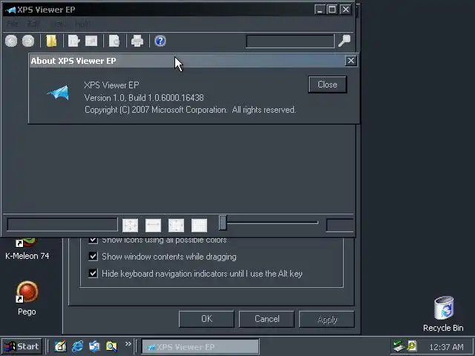Click the taskbar clock showing 12:37 AM
This screenshot has height=356, width=475.
click(x=446, y=347)
